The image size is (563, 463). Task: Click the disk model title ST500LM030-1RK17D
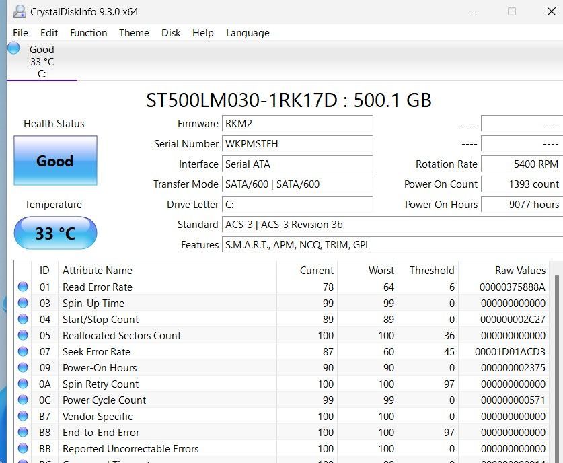[x=241, y=100]
